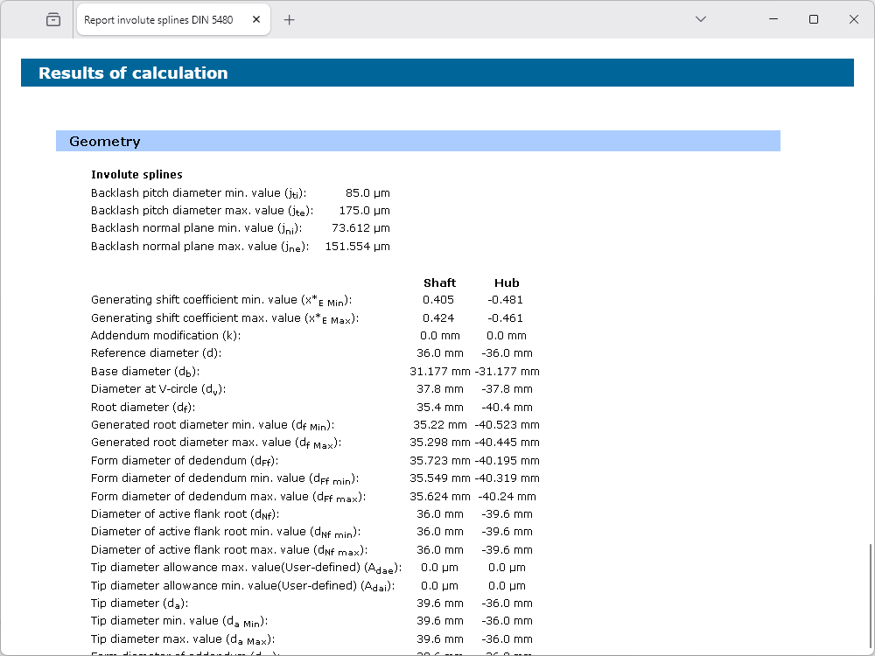This screenshot has height=656, width=875.
Task: Minimize the report window
Action: tap(773, 19)
